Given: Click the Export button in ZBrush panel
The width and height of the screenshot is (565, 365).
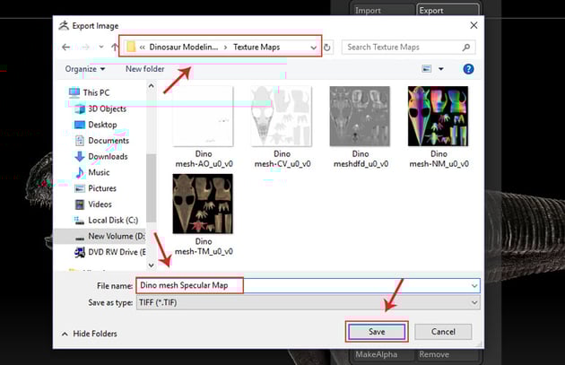Looking at the screenshot, I should click(x=448, y=10).
